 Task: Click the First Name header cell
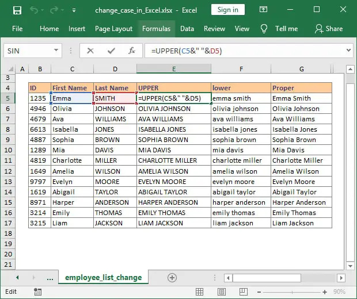(x=72, y=88)
